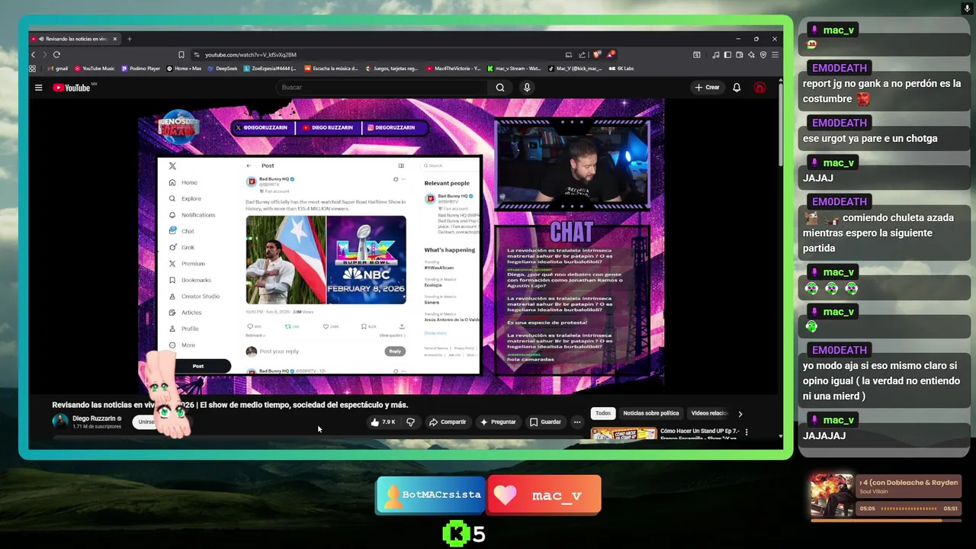Select the 'Todos' filter chip
Screen dimensions: 976x549
point(603,413)
